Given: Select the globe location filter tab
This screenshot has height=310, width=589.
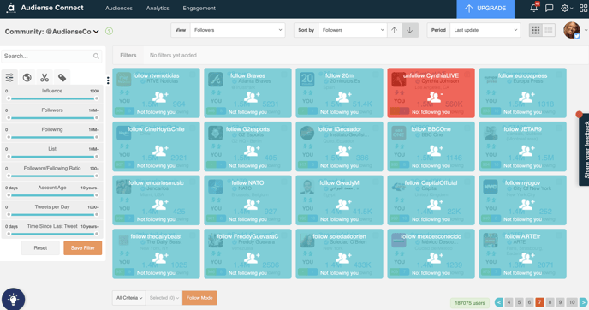Looking at the screenshot, I should click(x=27, y=77).
